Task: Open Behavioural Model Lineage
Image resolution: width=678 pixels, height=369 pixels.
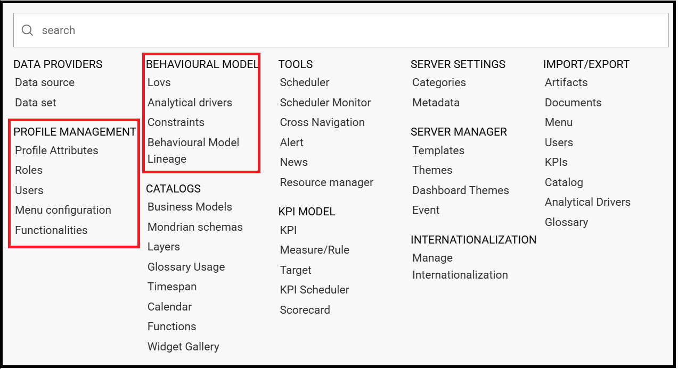Action: point(193,150)
